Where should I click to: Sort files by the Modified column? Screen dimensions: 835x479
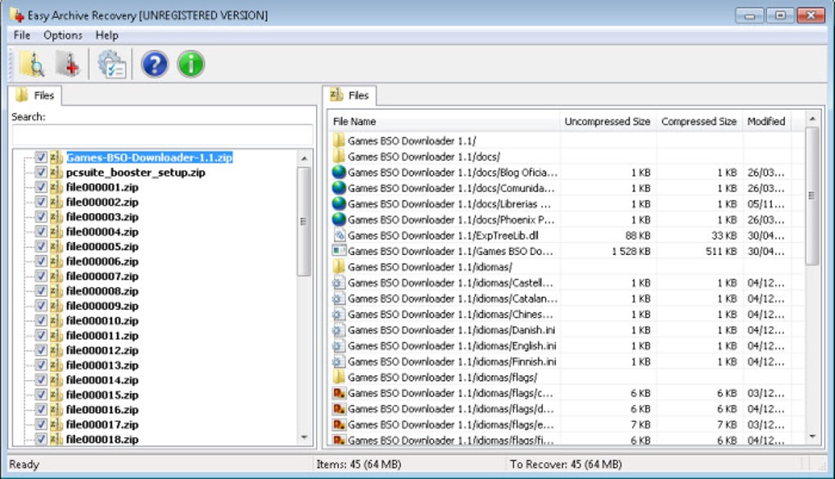click(766, 120)
